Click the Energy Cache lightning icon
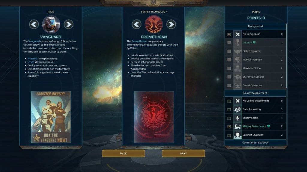This screenshot has height=172, width=307. pyautogui.click(x=238, y=118)
